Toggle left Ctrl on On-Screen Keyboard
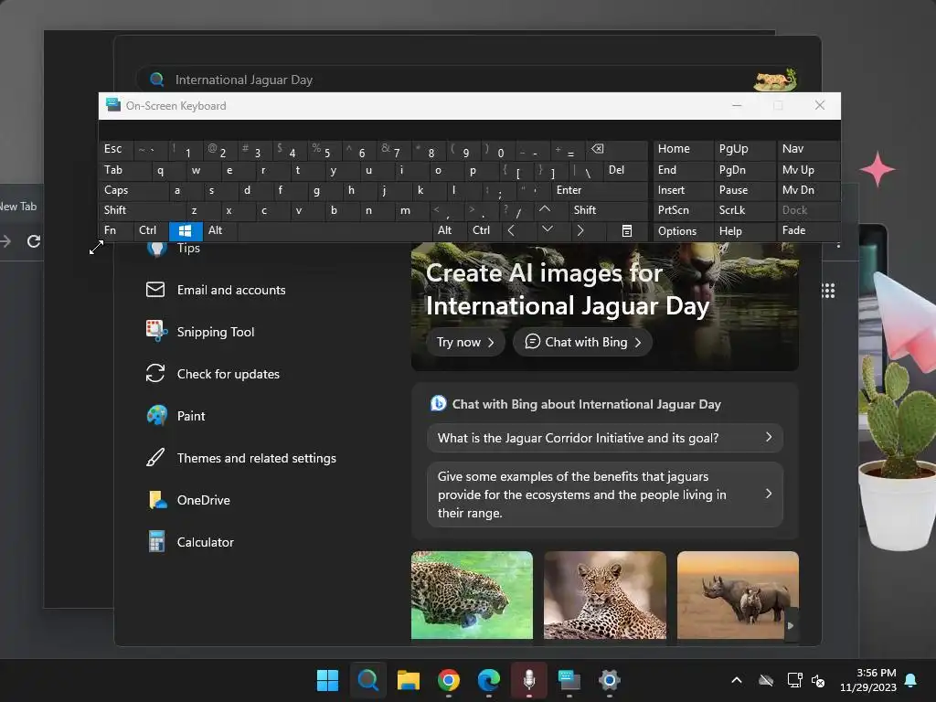Viewport: 936px width, 702px height. 151,231
